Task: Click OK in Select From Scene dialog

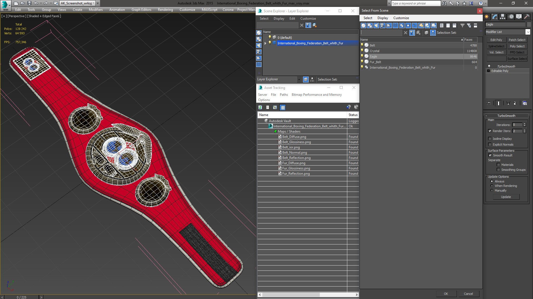Action: pos(446,294)
